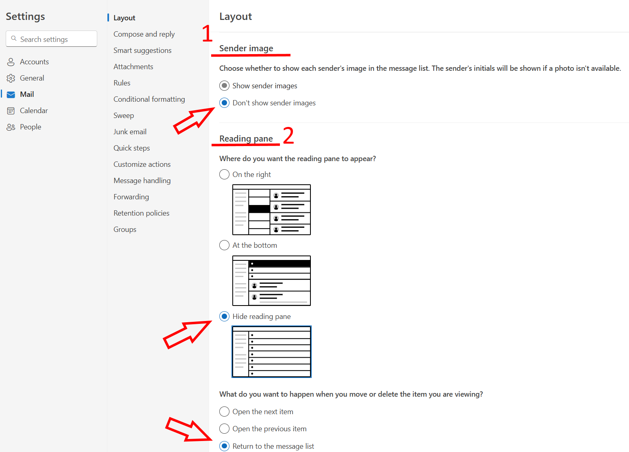Pick the bottom reading pane layout thumbnail
This screenshot has width=629, height=452.
271,281
